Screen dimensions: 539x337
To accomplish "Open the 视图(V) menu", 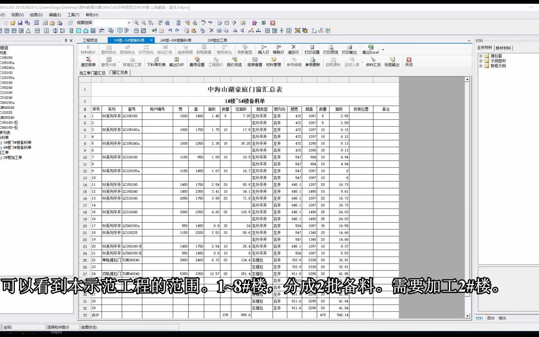I will click(17, 15).
